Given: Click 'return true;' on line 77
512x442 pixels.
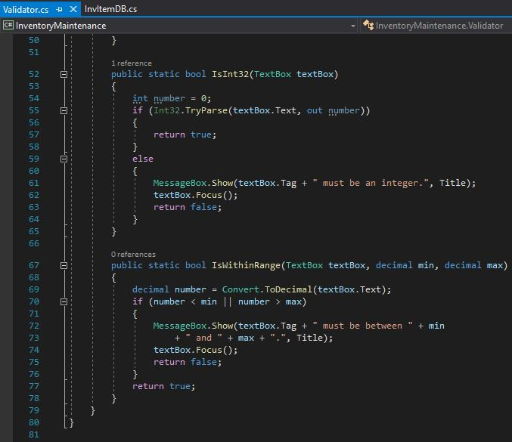Looking at the screenshot, I should point(163,386).
